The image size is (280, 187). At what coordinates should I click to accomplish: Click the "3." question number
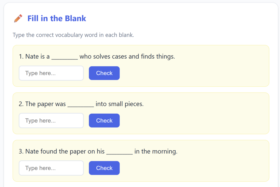[x=21, y=151]
